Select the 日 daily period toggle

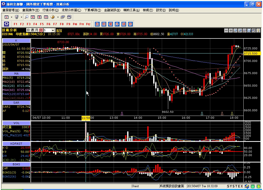(x=28, y=30)
